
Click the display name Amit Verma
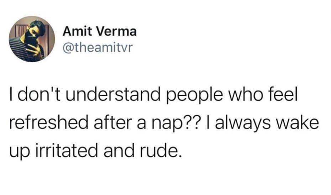pos(99,31)
